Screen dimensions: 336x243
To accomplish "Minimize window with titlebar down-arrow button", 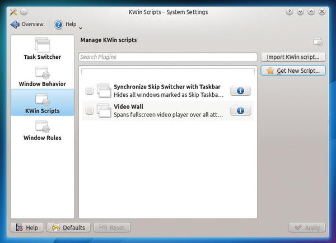I will [300, 12].
